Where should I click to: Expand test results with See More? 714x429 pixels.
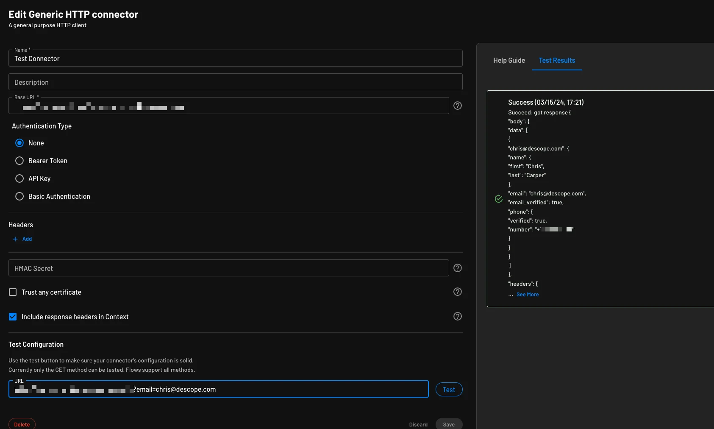(x=527, y=295)
